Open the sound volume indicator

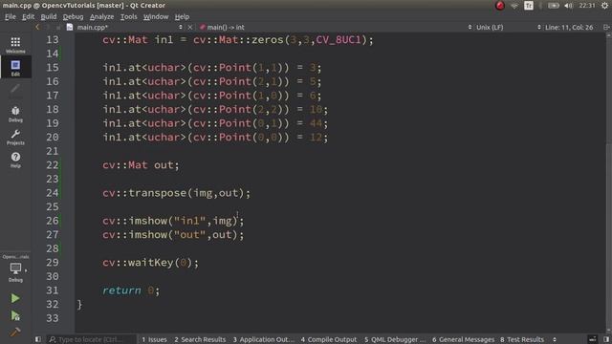[x=568, y=6]
